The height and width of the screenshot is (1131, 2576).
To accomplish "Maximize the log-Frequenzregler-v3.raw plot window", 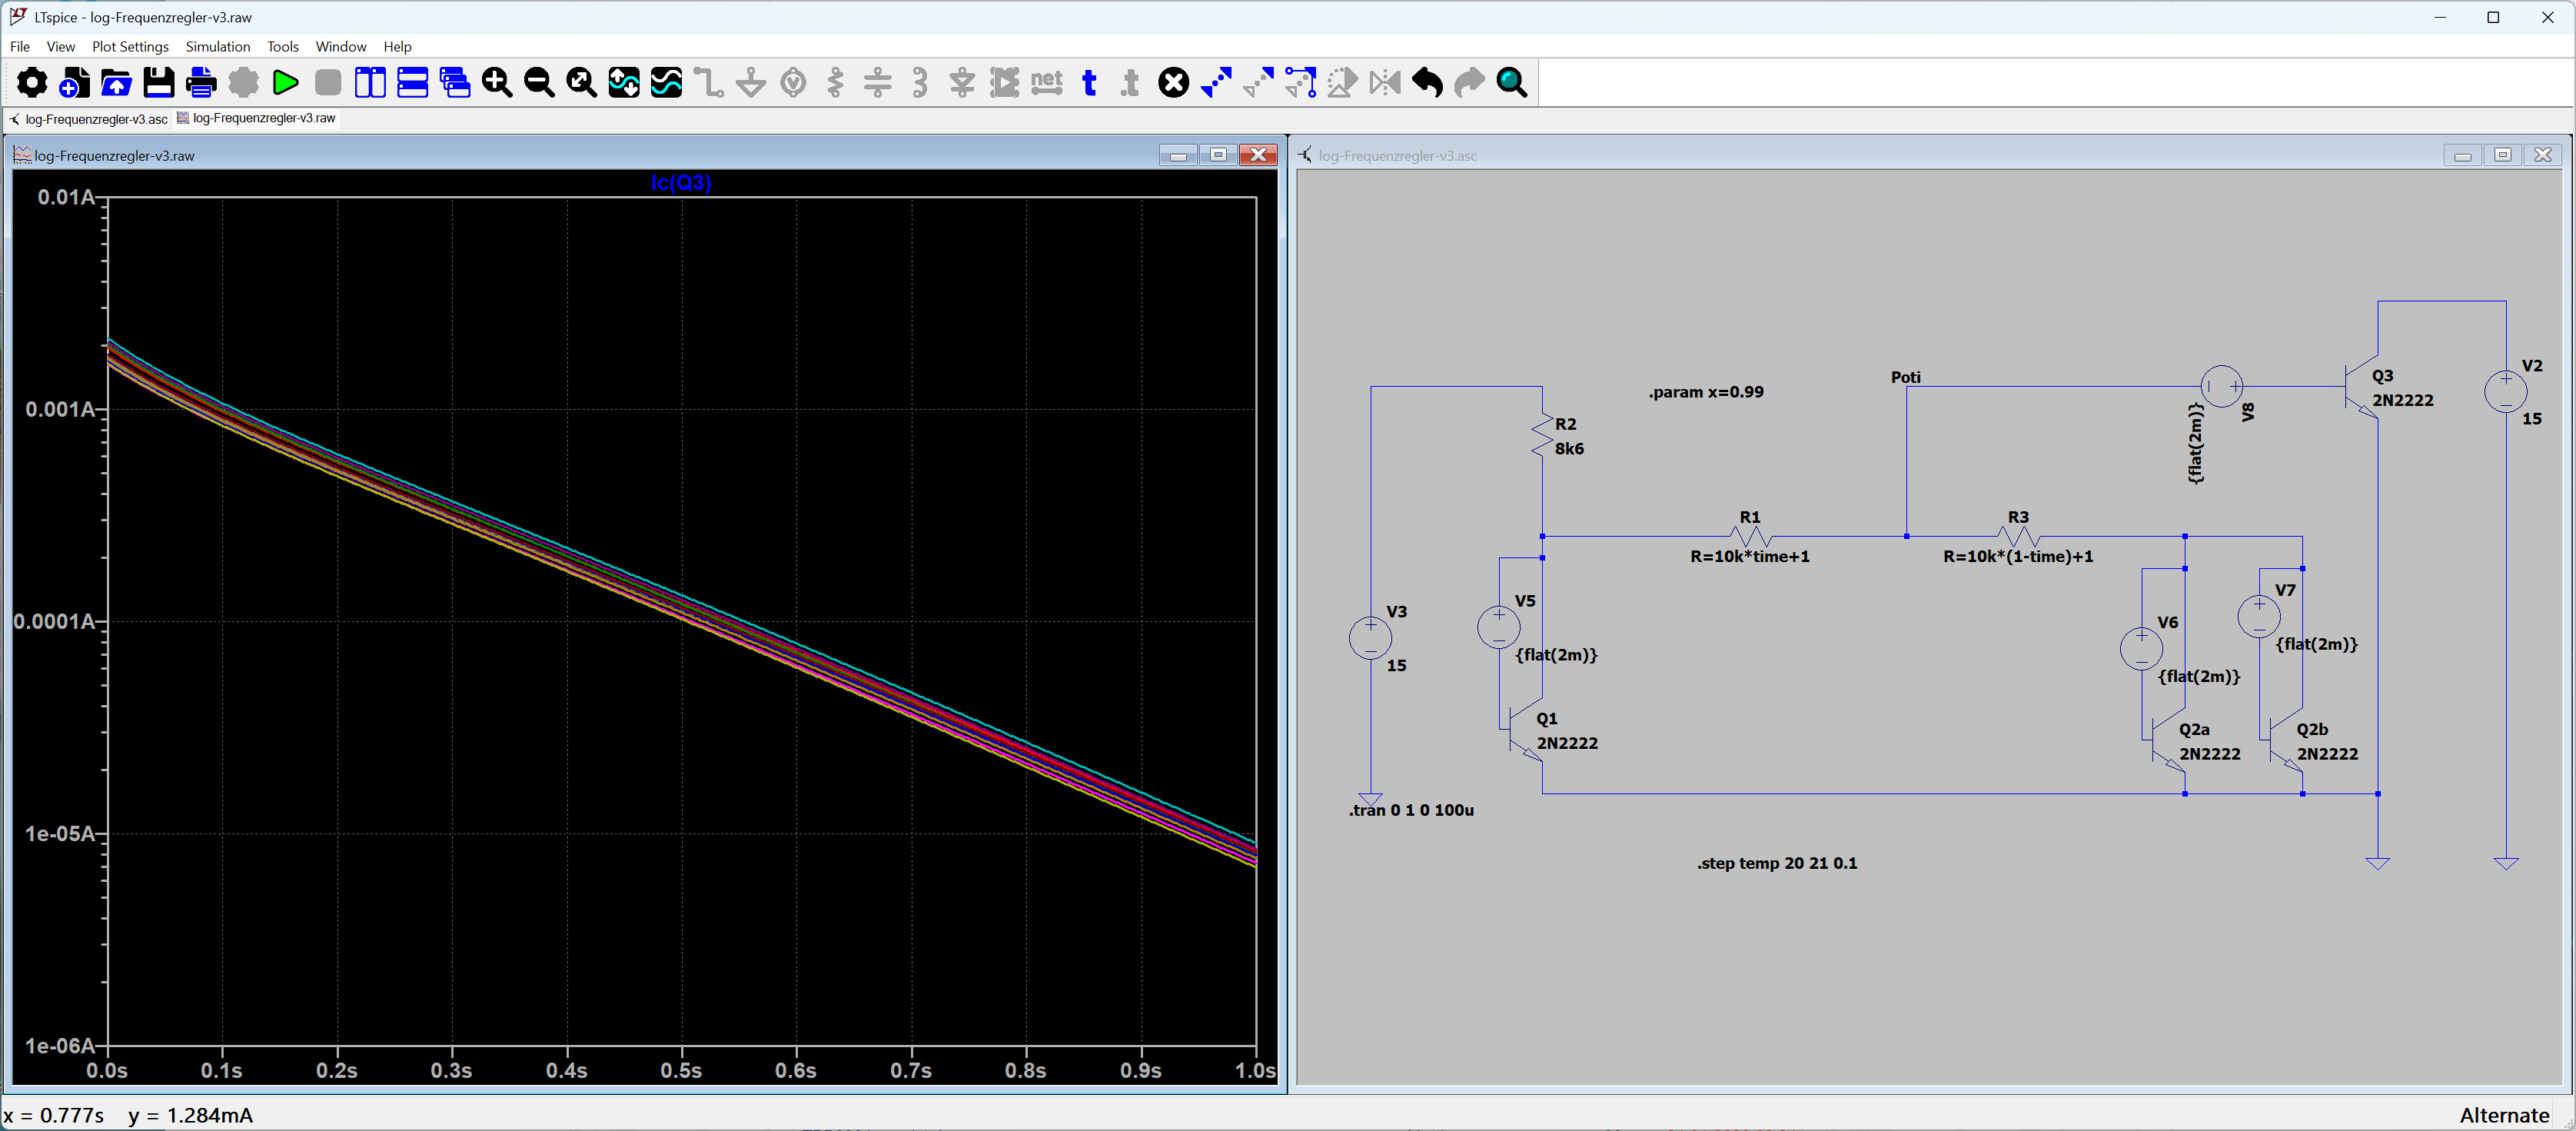I will (x=1218, y=155).
